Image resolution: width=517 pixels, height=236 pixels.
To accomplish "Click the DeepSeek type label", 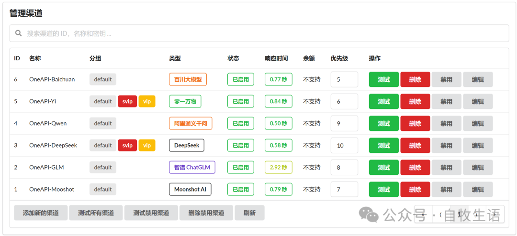I will [187, 145].
